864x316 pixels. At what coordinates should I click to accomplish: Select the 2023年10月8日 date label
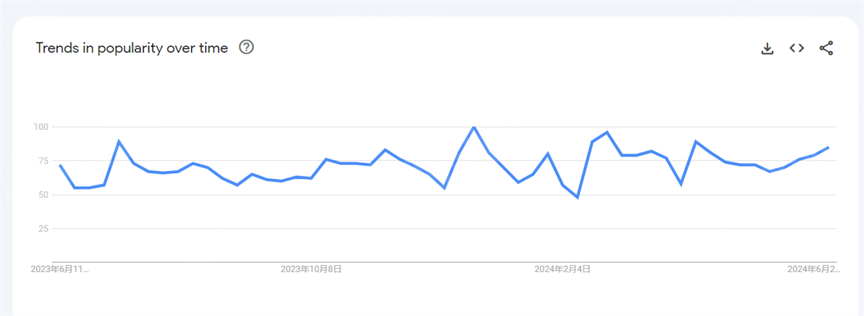[311, 269]
